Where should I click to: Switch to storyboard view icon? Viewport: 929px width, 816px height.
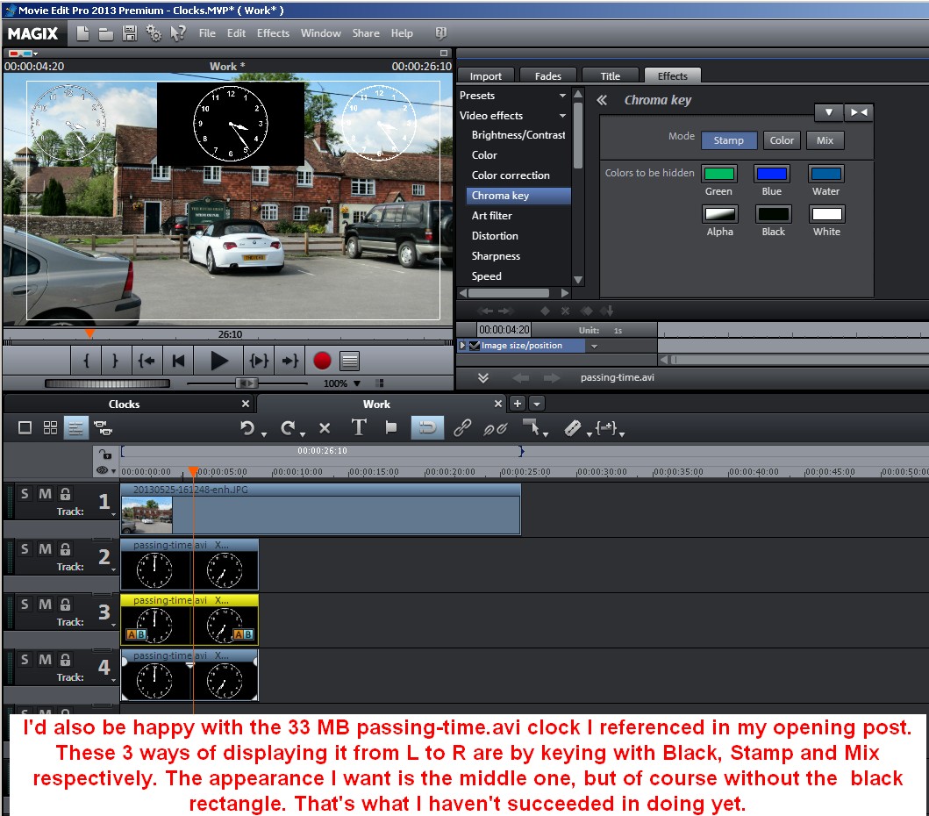(25, 428)
